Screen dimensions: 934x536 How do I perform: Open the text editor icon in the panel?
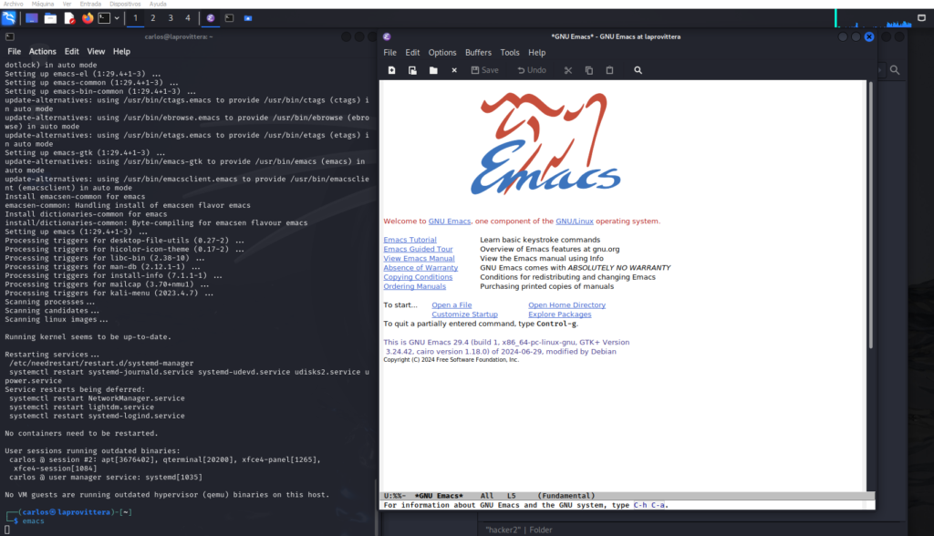pyautogui.click(x=69, y=18)
